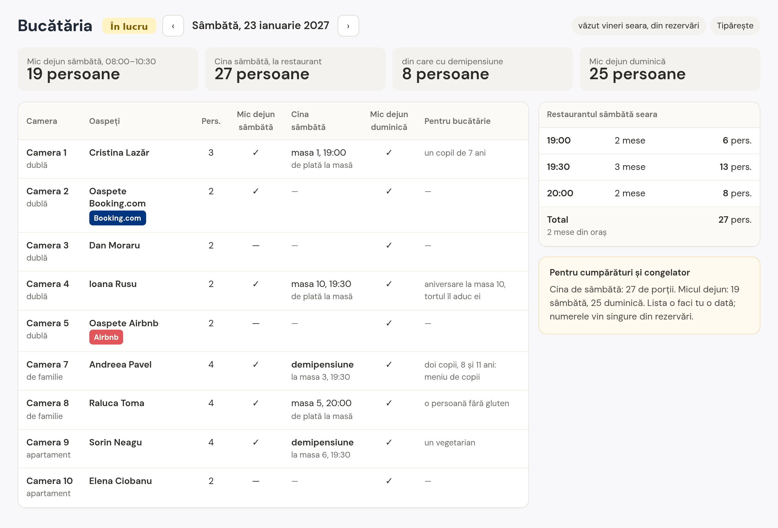Click 'demipensiune' for Camera 9
The height and width of the screenshot is (528, 778).
tap(322, 442)
